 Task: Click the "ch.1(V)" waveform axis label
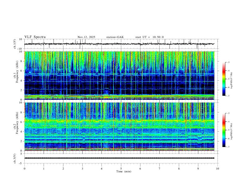(x=15, y=44)
